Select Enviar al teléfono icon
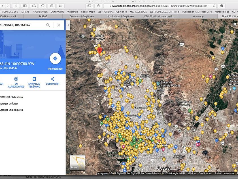Image resolution: width=238 pixels, height=179 pixels. pyautogui.click(x=34, y=79)
